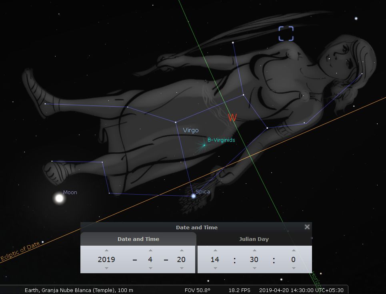Switch to the Julian Day tab
This screenshot has height=294, width=386.
coord(254,239)
